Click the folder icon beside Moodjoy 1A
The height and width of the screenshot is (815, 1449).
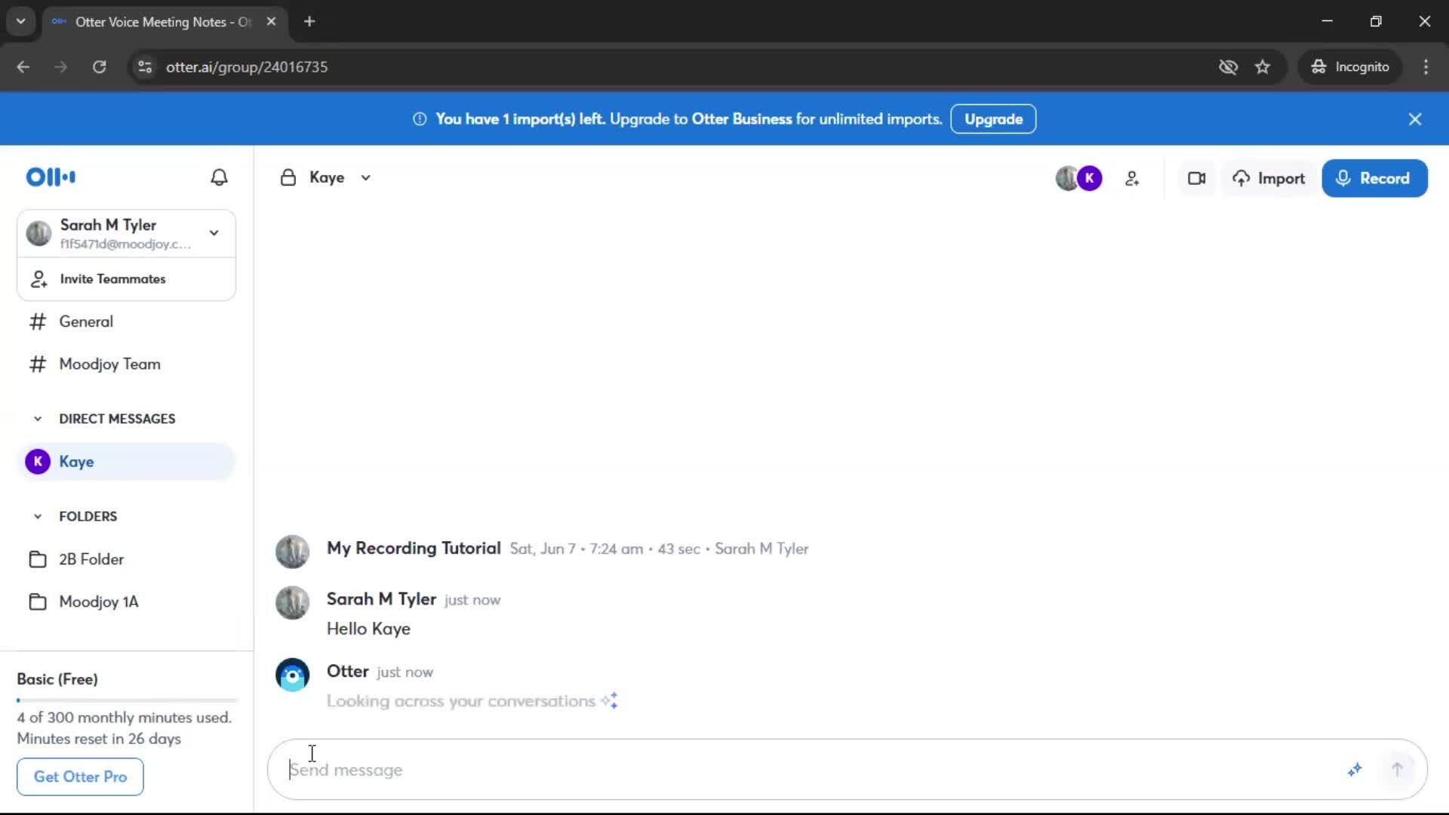click(38, 602)
